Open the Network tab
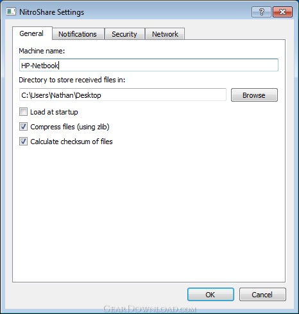Viewport: 299px width, 314px height. [x=165, y=34]
